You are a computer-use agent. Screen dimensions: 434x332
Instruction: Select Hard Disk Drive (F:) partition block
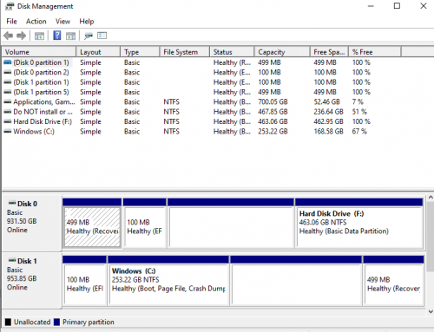coord(359,223)
